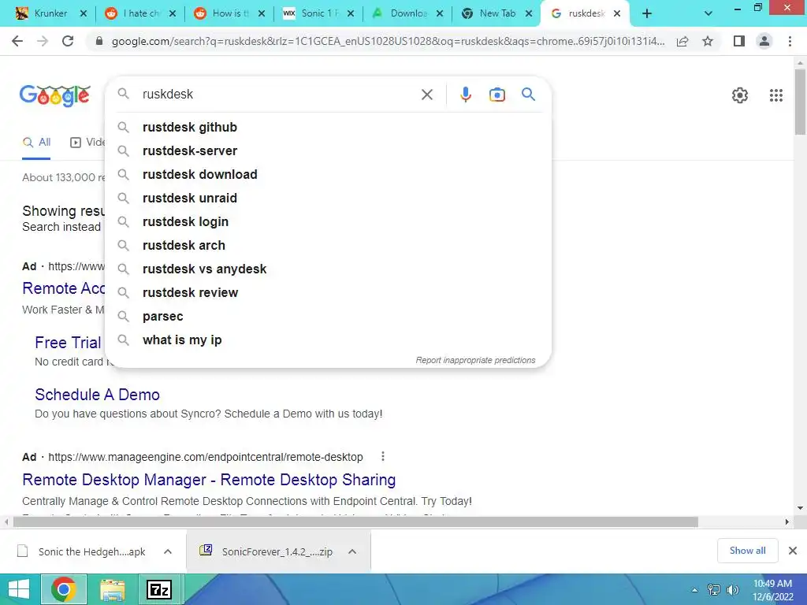This screenshot has height=605, width=807.
Task: Start voice search with the microphone icon
Action: pos(465,95)
